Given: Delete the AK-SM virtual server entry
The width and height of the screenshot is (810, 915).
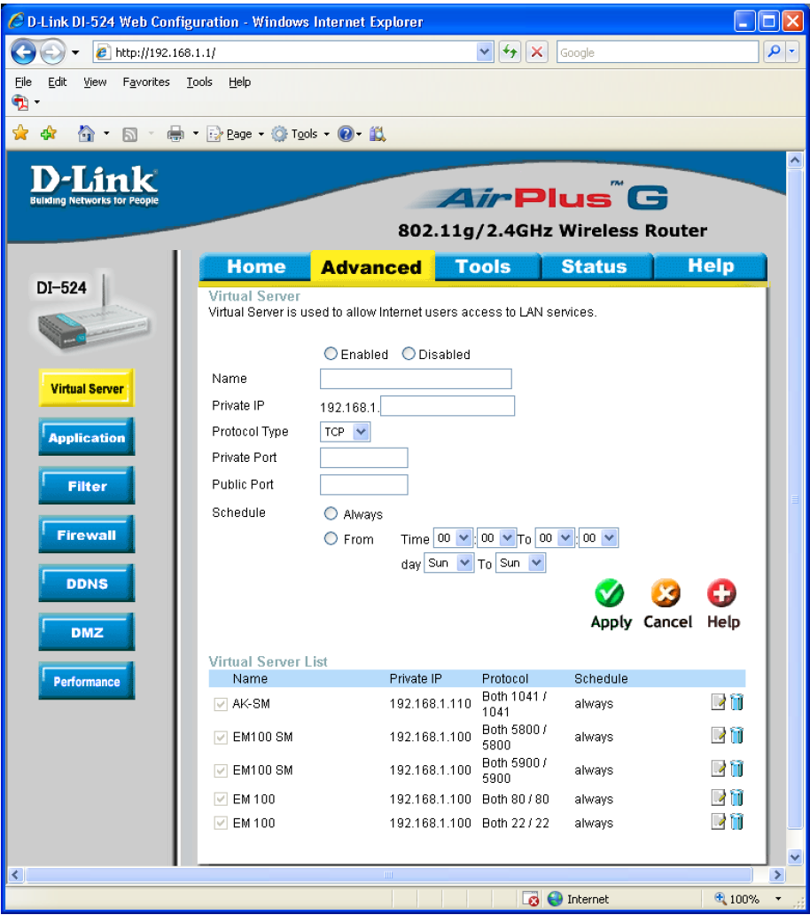Looking at the screenshot, I should [x=737, y=702].
